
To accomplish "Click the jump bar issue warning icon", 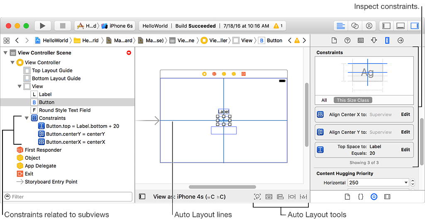I will click(297, 41).
